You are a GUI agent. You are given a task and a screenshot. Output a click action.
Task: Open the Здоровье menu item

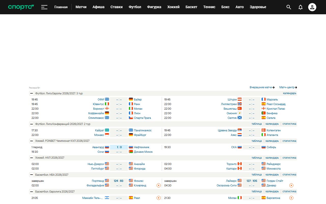(258, 7)
